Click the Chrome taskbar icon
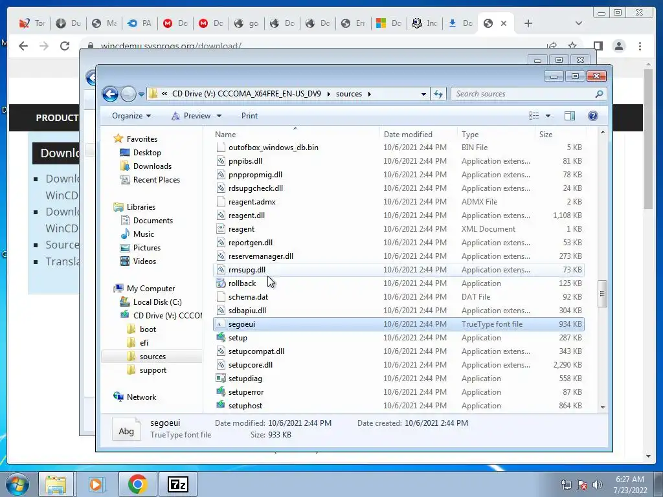Image resolution: width=663 pixels, height=497 pixels. 138,485
